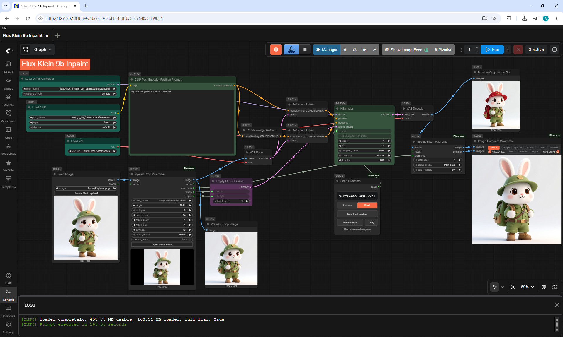Open the ComfyUI logo main menu
The image size is (563, 337).
(x=10, y=51)
